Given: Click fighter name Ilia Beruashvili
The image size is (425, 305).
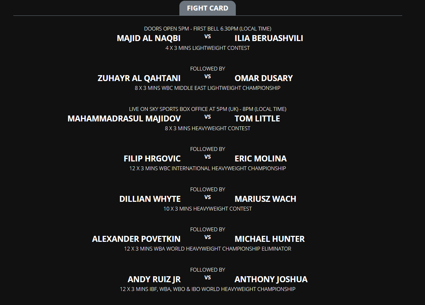Looking at the screenshot, I should [x=269, y=38].
